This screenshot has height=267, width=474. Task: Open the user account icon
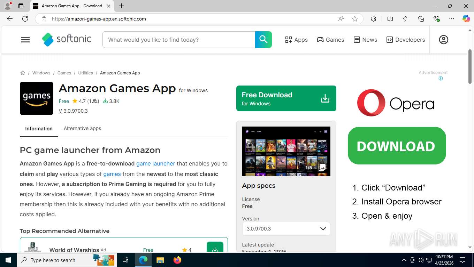pyautogui.click(x=443, y=40)
